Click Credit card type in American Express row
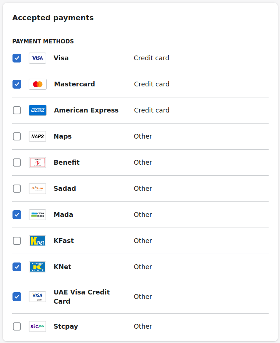The height and width of the screenshot is (343, 280). [152, 110]
